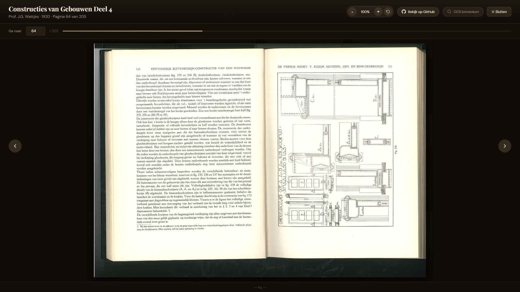Screen dimensions: 520x292
Task: Click the OCR binnenkort search button
Action: (x=463, y=12)
